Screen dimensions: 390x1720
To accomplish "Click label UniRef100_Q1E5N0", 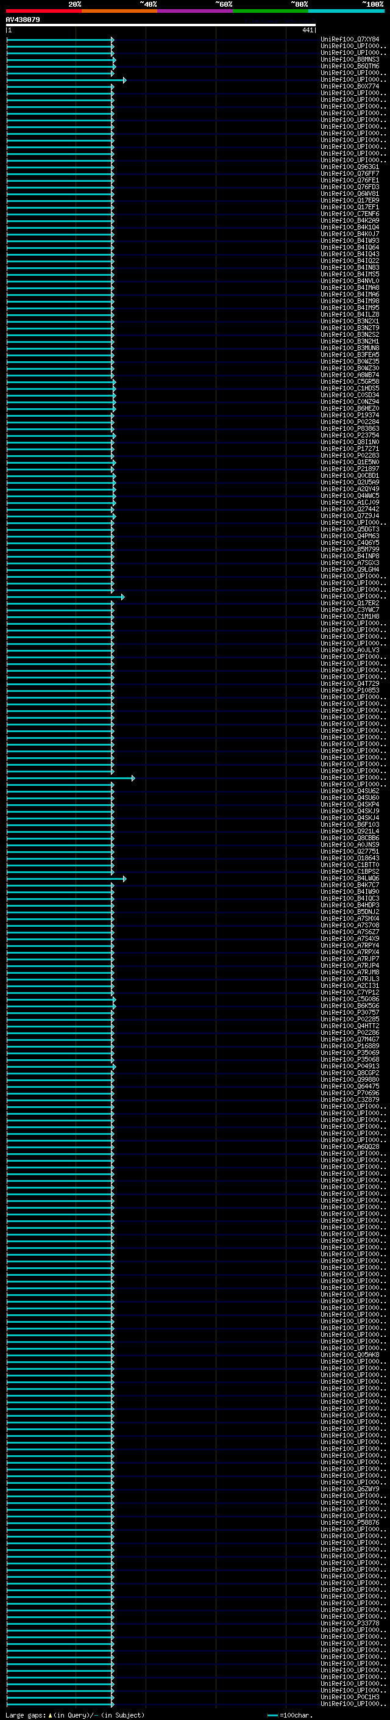I will [x=350, y=462].
